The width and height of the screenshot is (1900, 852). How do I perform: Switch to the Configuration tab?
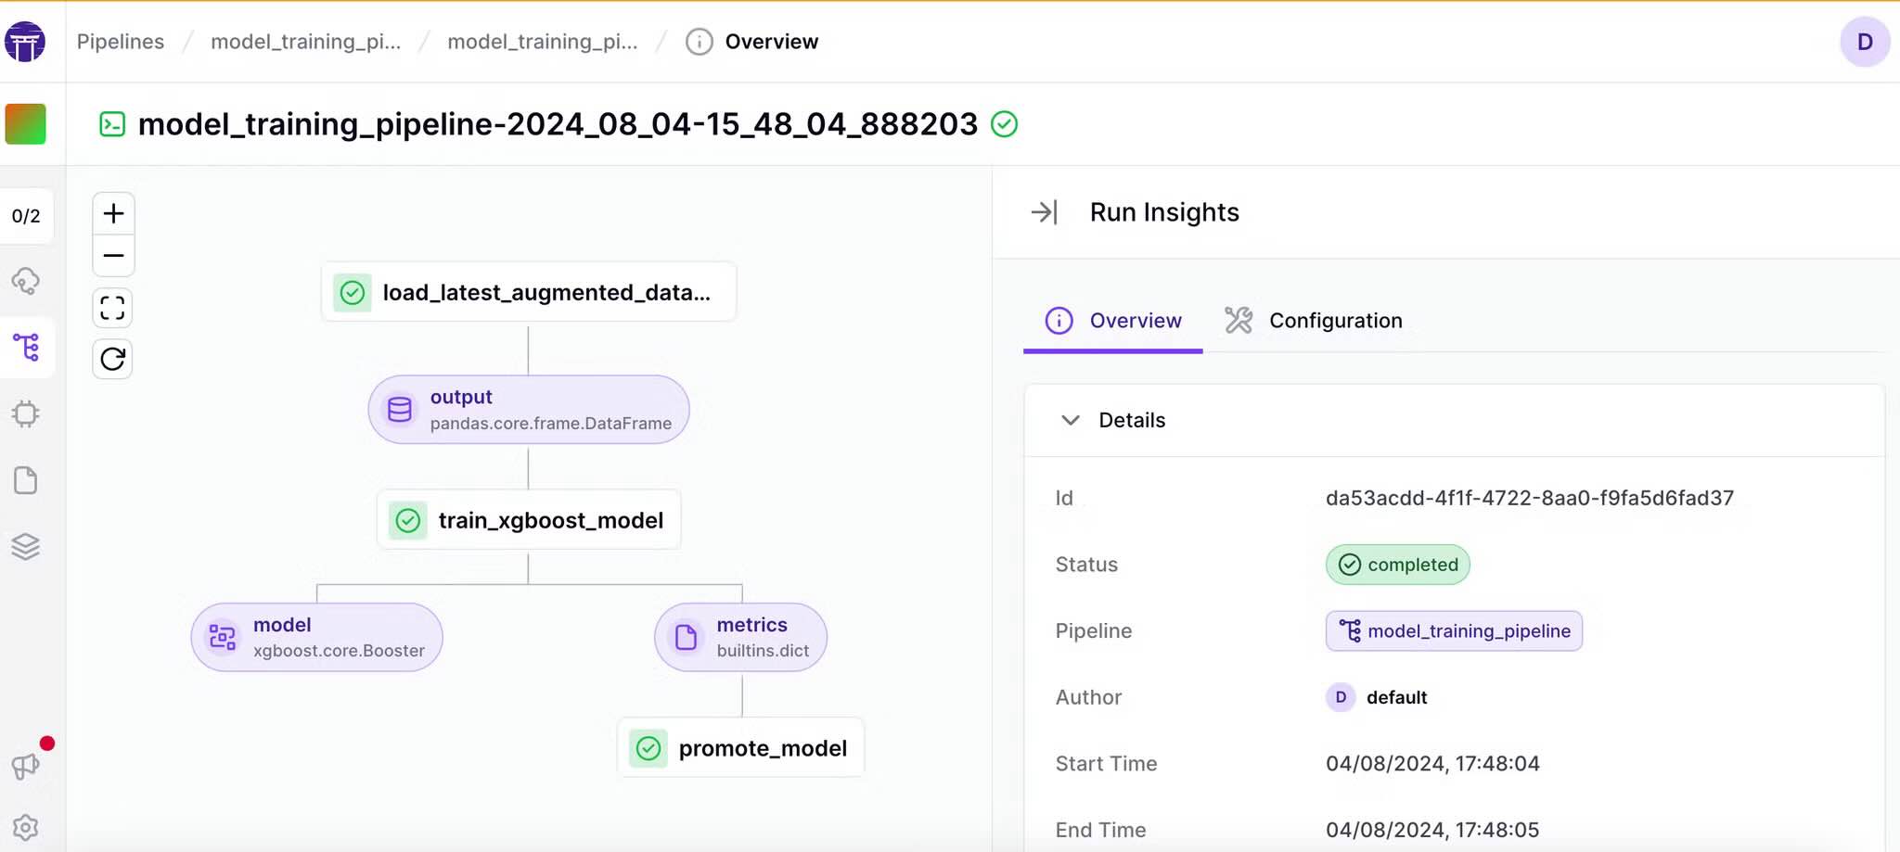[x=1313, y=321]
